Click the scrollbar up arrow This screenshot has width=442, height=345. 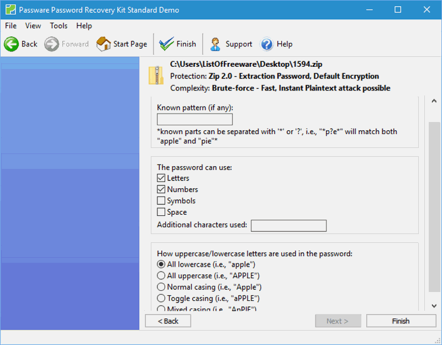point(434,101)
